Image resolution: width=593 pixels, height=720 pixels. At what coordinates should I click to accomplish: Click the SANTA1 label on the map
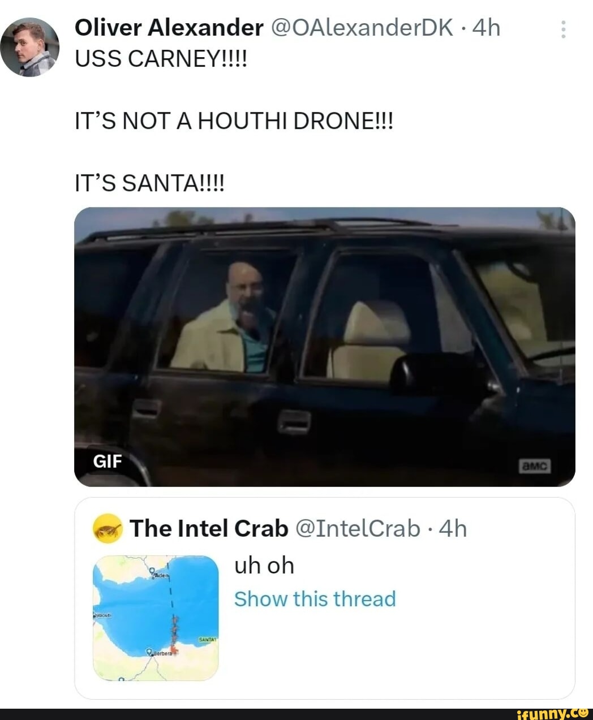(208, 639)
